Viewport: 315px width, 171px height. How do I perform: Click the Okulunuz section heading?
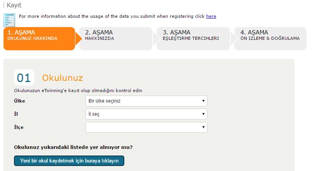pyautogui.click(x=62, y=78)
